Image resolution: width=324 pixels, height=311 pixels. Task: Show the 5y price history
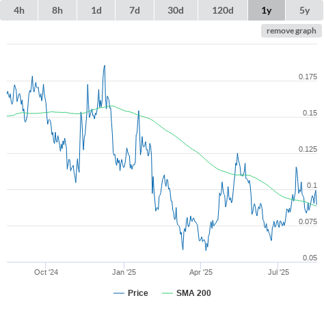click(x=305, y=10)
